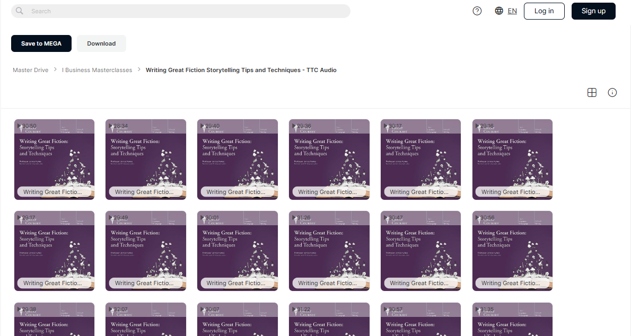631x336 pixels.
Task: Open the audio thumbnail with duration 29:36
Action: [x=329, y=160]
